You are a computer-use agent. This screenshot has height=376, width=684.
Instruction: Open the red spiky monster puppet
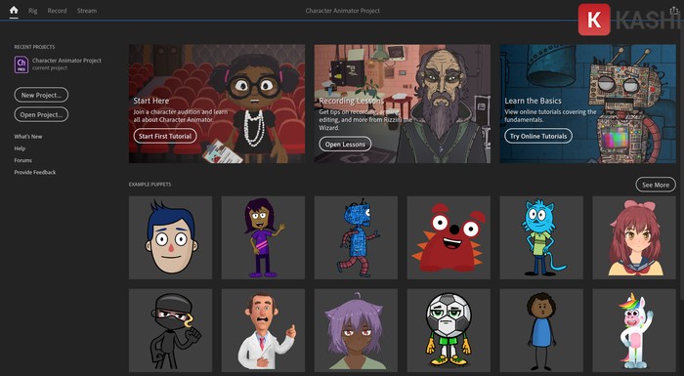click(449, 237)
